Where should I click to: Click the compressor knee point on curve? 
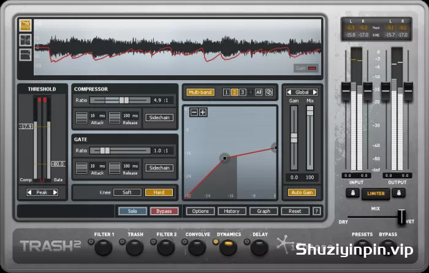tap(225, 158)
